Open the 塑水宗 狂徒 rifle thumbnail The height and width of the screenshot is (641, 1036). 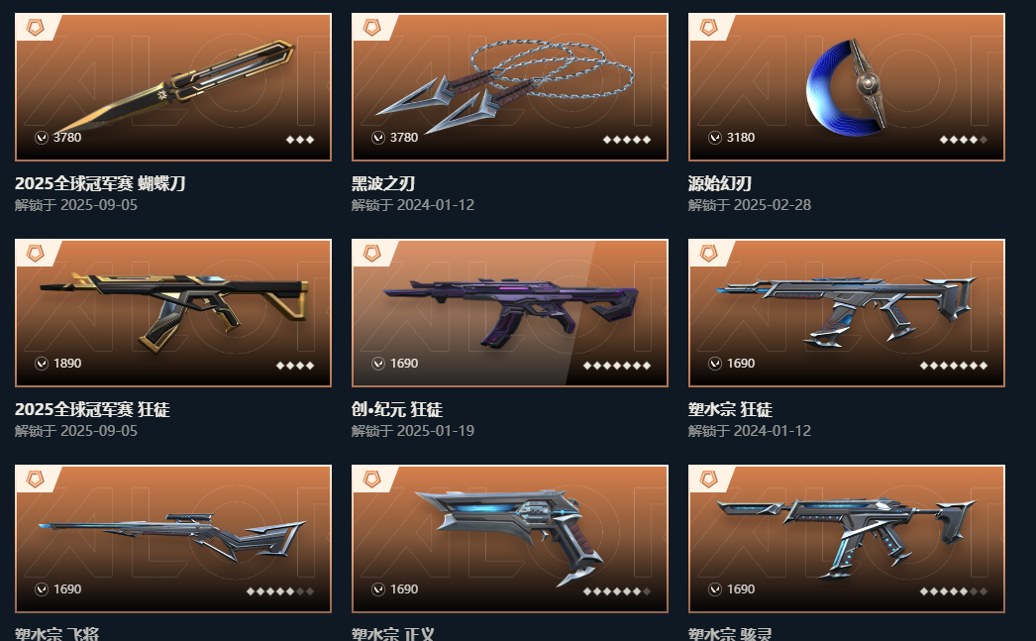[847, 312]
